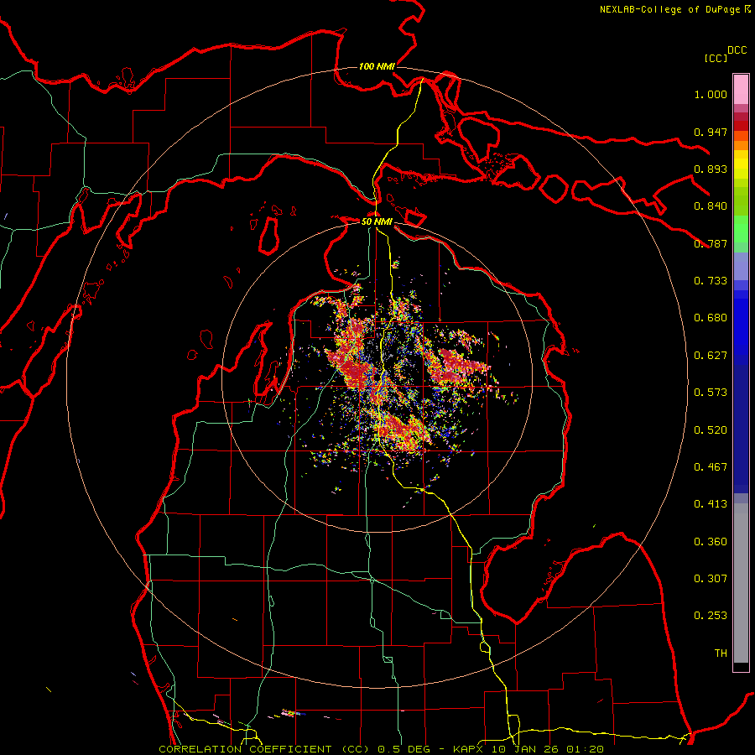755x755 pixels.
Task: Select the 0.680 scale value
Action: click(711, 318)
